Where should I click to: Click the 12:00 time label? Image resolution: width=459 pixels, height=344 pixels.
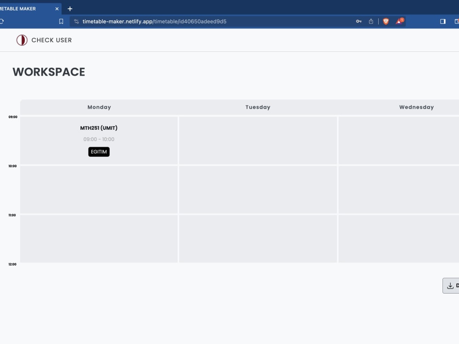(x=12, y=264)
